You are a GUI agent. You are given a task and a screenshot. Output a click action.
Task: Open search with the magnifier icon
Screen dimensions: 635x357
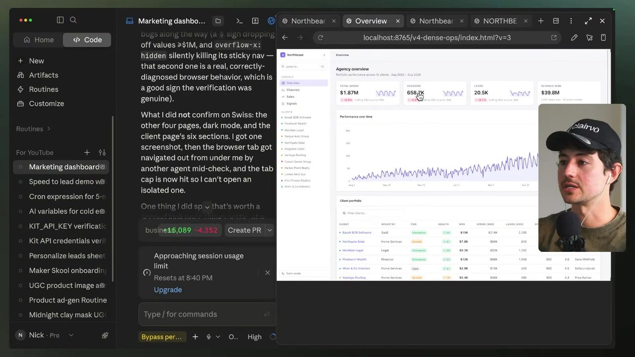coord(73,20)
